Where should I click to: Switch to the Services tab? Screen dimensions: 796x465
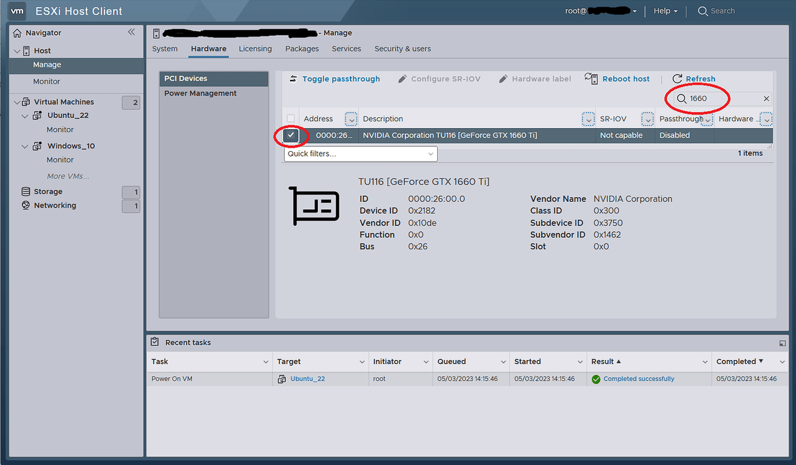pos(346,48)
